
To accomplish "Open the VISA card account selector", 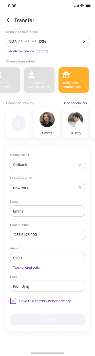I will pos(47,41).
